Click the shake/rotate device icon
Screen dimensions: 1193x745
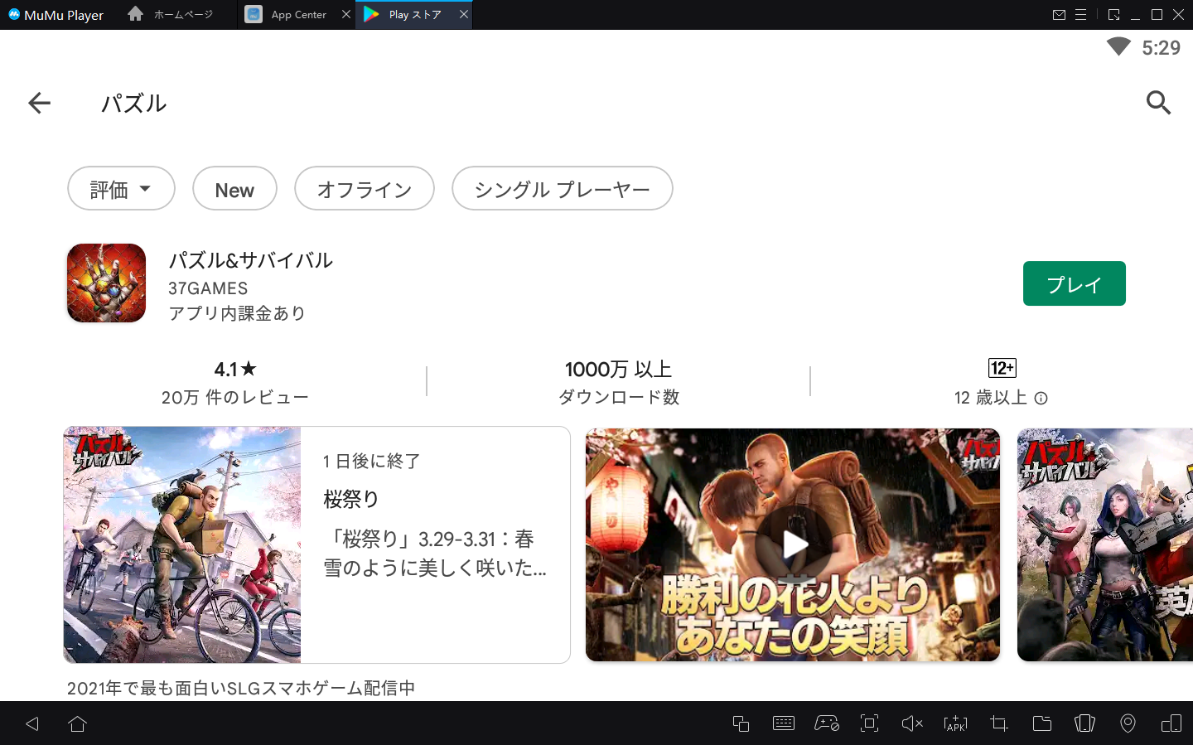coord(1084,723)
